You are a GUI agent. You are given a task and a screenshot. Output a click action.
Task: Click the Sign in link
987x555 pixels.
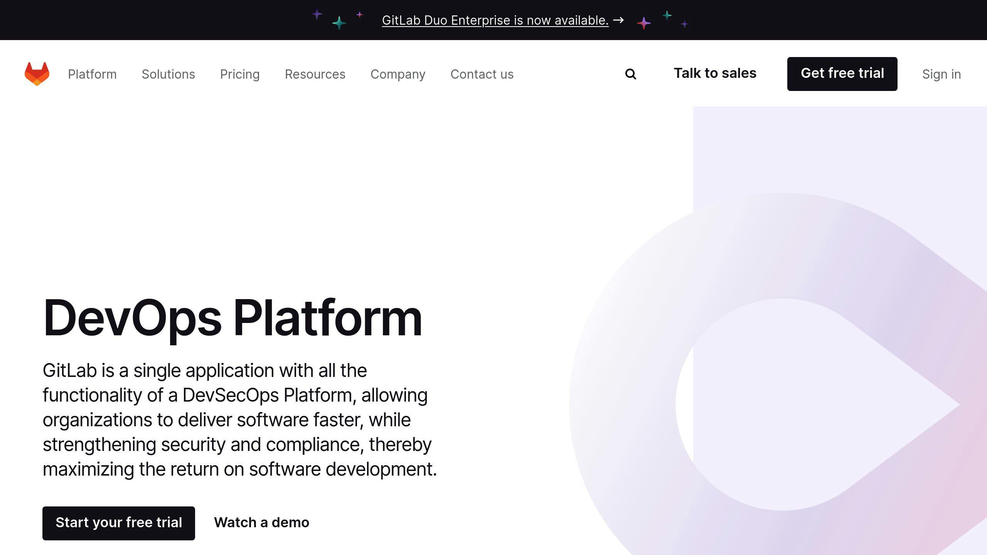(942, 74)
